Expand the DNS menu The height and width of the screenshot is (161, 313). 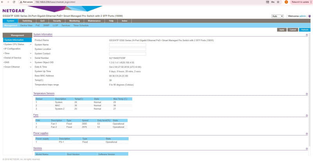click(x=31, y=63)
